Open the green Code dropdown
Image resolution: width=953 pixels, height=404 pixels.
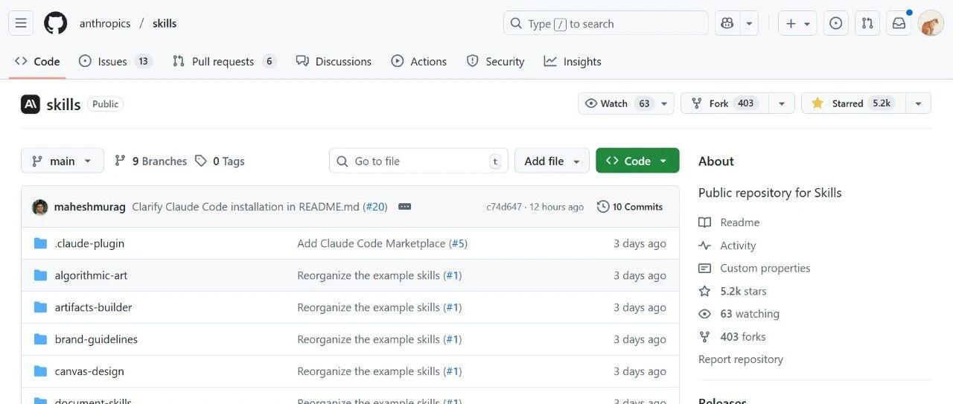[637, 161]
